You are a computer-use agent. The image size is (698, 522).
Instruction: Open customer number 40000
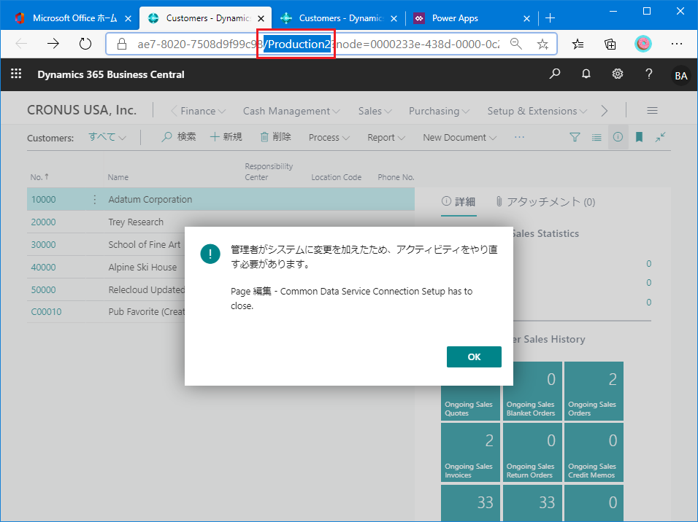(43, 268)
